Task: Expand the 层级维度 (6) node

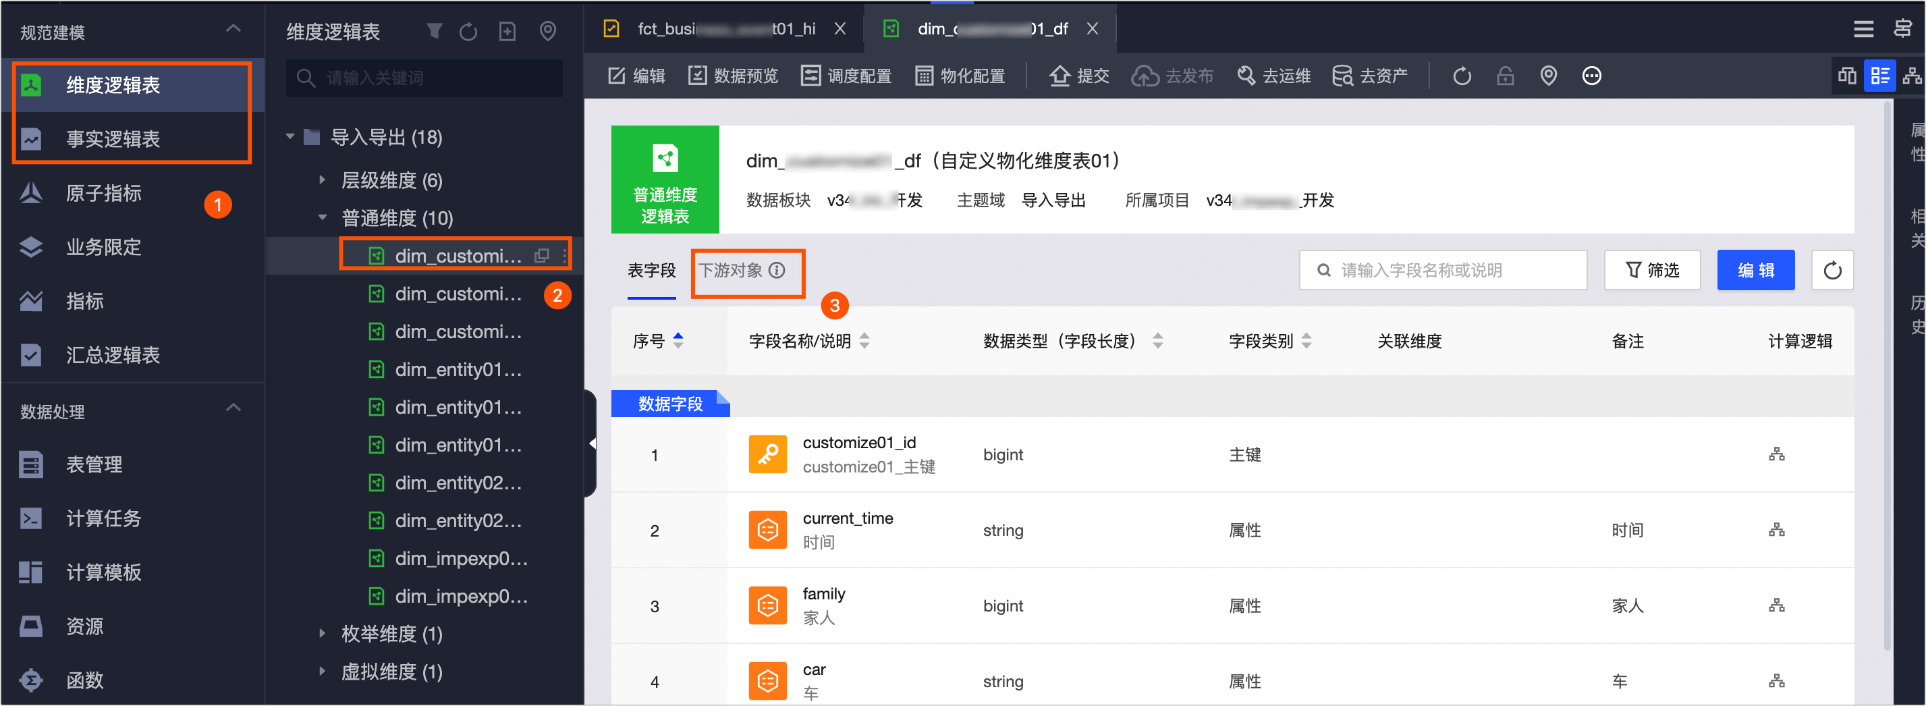Action: click(323, 180)
